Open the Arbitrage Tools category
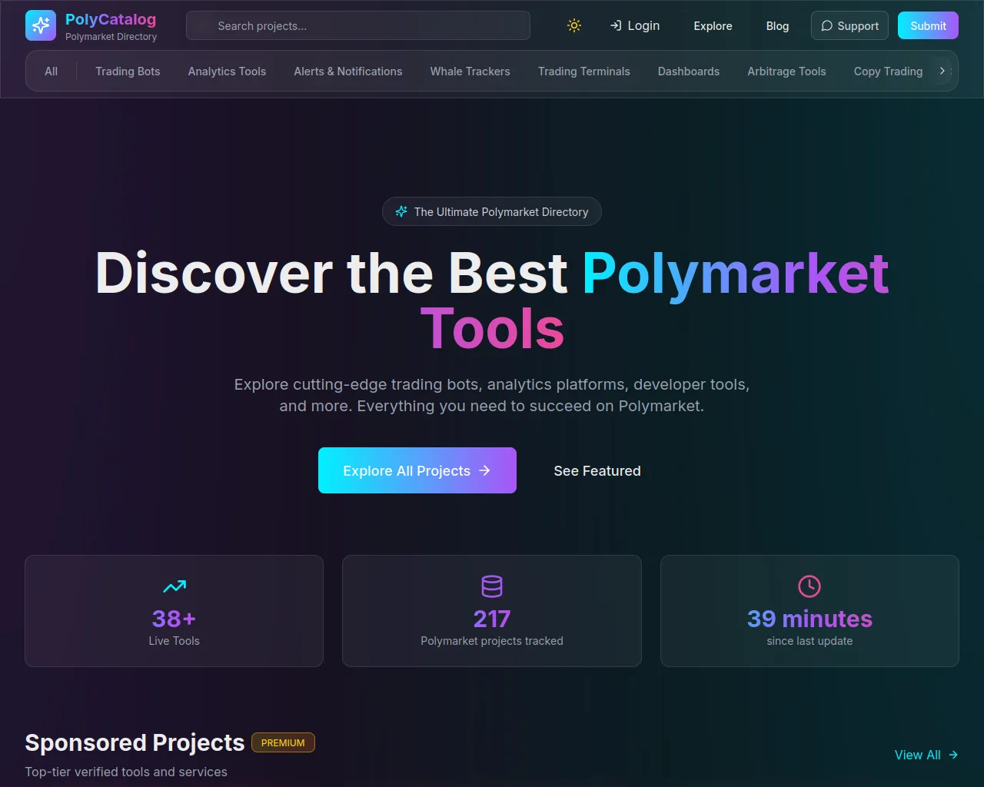984x787 pixels. (786, 71)
